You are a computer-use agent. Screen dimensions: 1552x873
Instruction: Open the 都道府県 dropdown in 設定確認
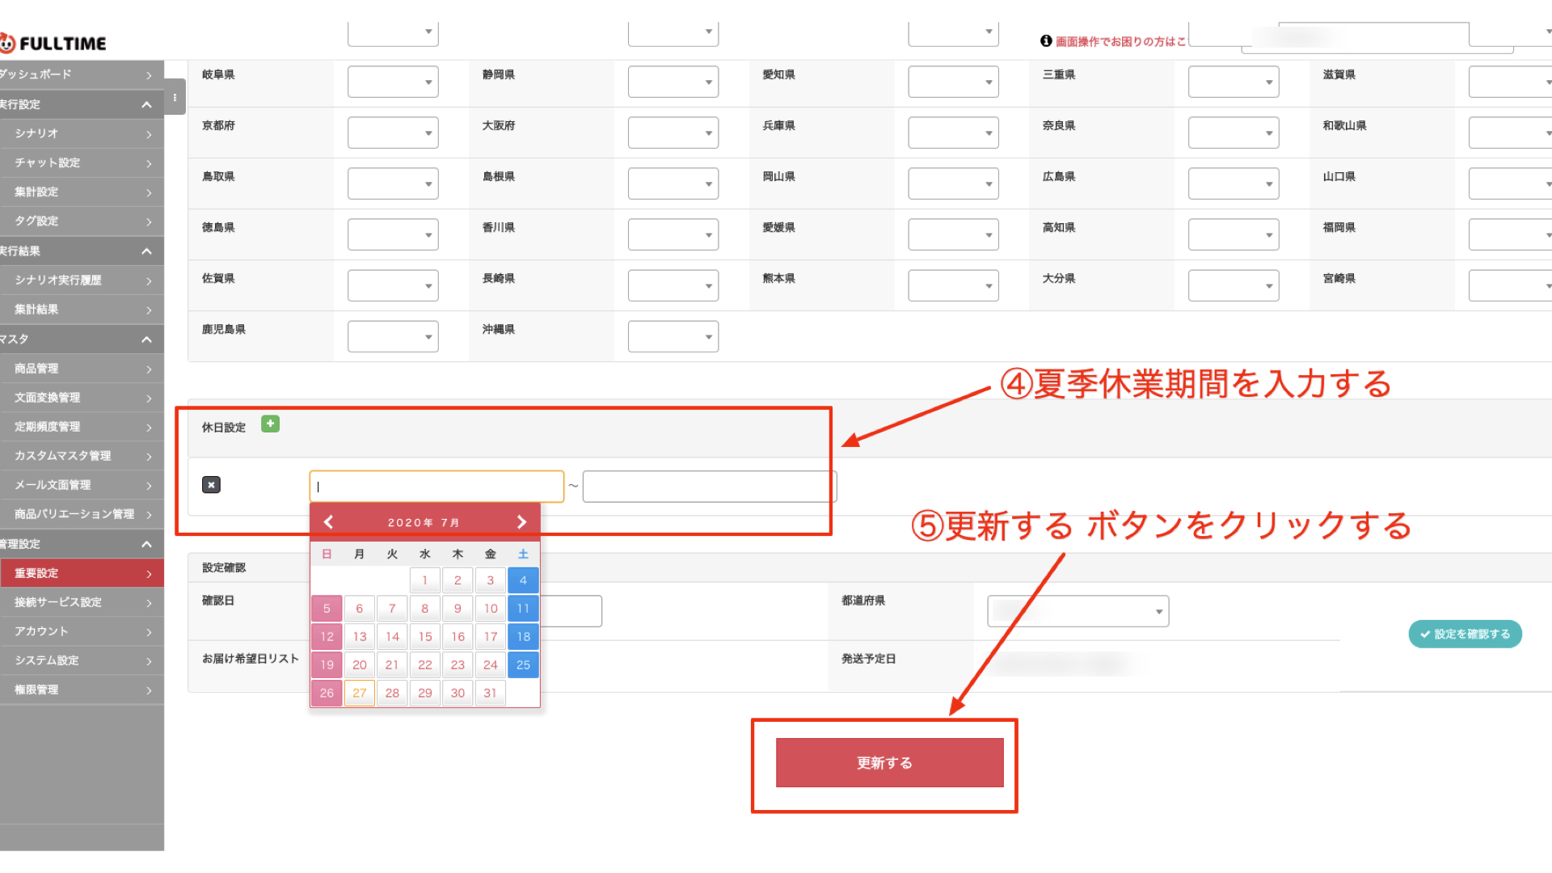pos(1078,611)
